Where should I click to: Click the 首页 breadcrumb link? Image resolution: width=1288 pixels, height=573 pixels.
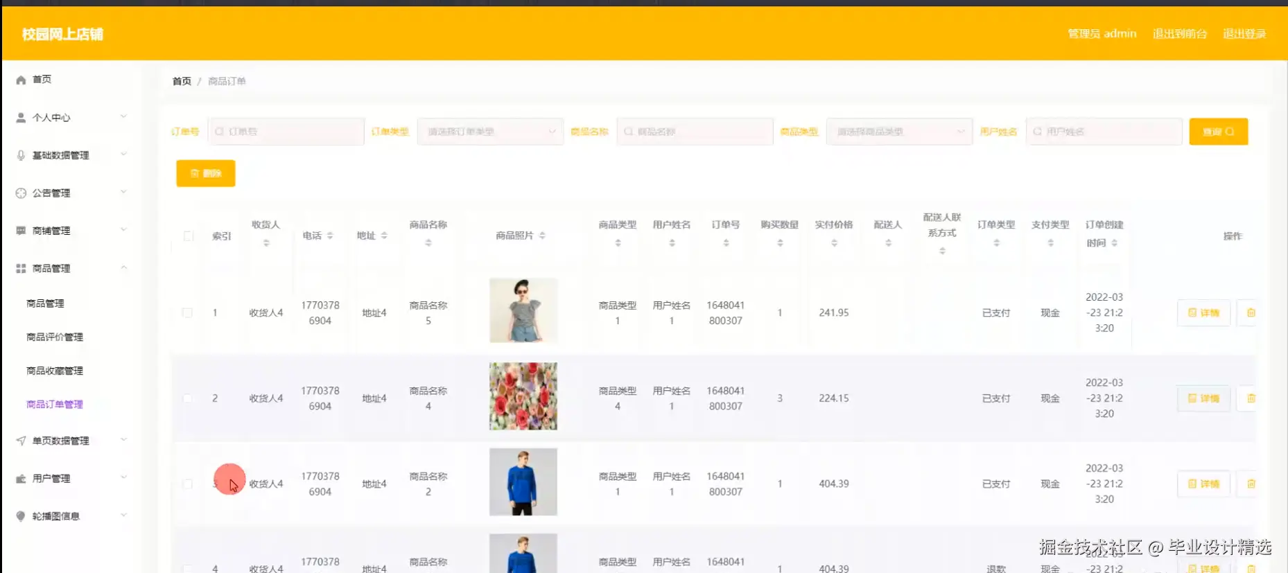click(x=182, y=81)
